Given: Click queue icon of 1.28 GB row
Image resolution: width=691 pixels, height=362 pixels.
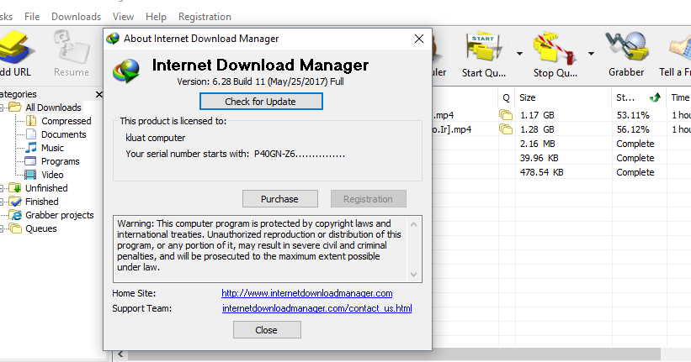Looking at the screenshot, I should coord(506,129).
